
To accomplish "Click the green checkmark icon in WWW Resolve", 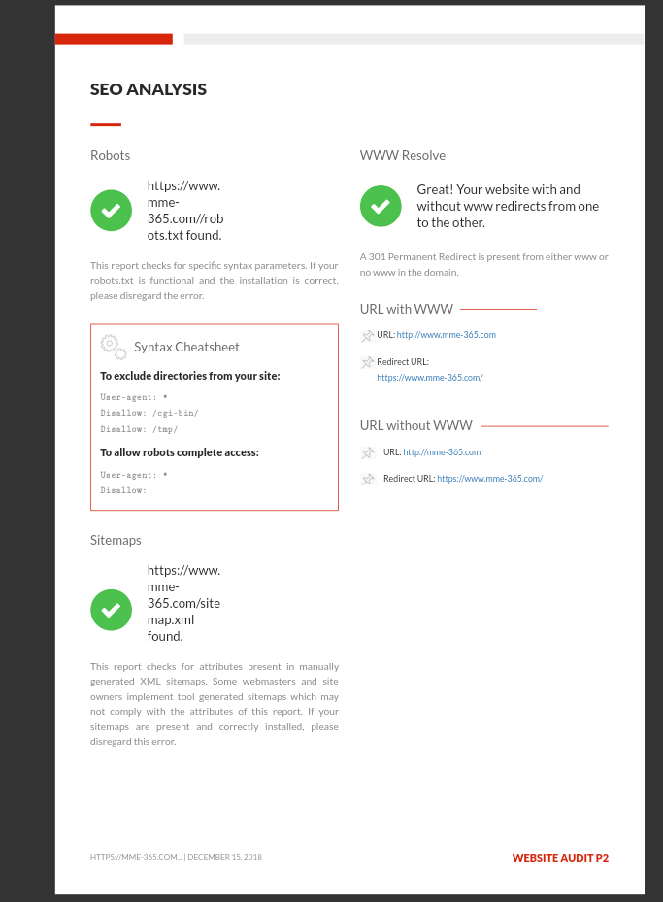I will 381,206.
